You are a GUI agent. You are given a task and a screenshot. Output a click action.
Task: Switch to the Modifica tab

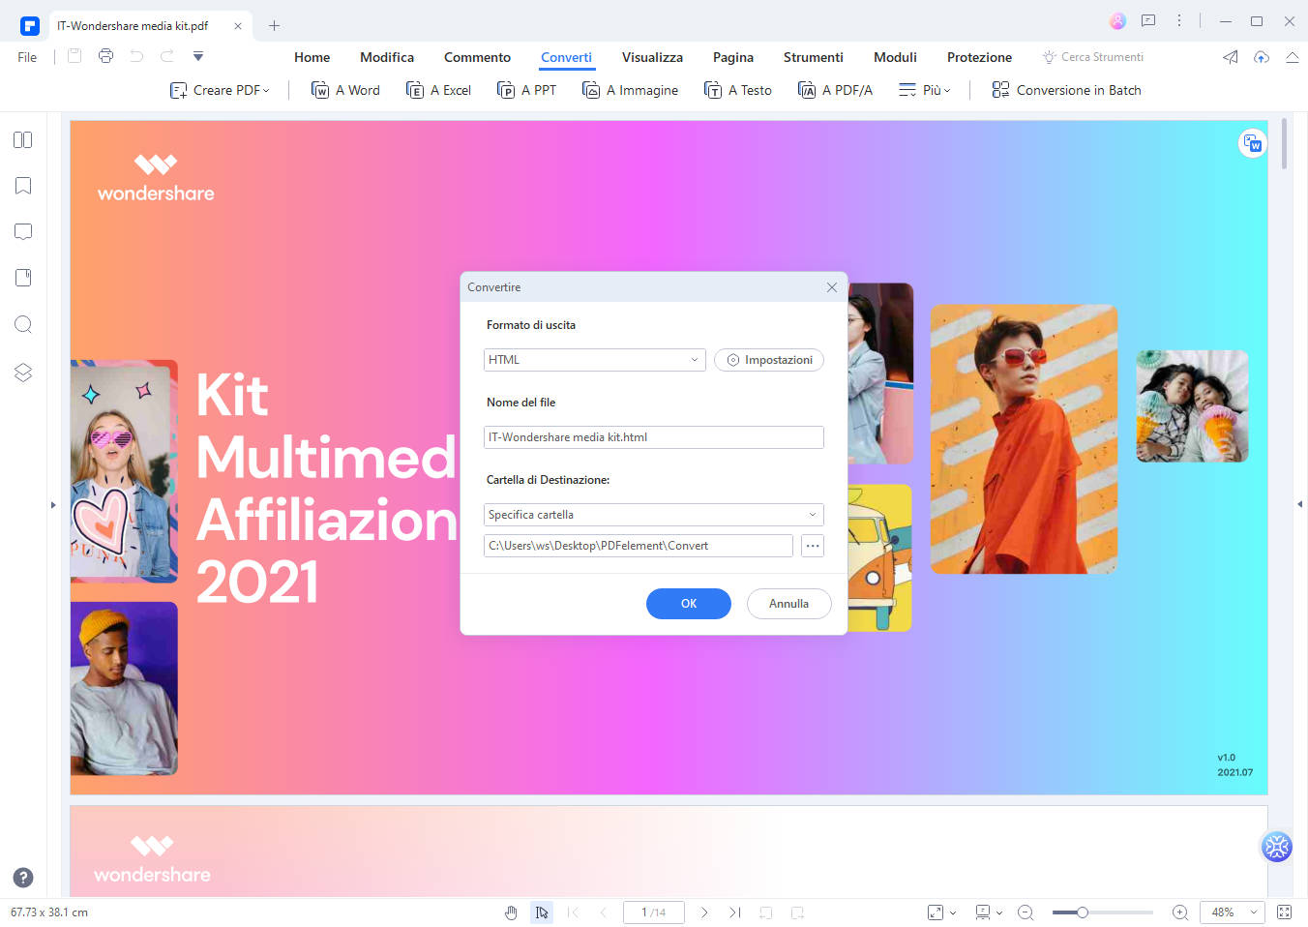(x=387, y=57)
